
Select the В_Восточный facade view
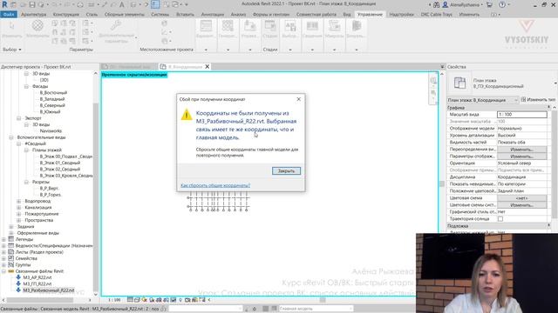pos(53,93)
